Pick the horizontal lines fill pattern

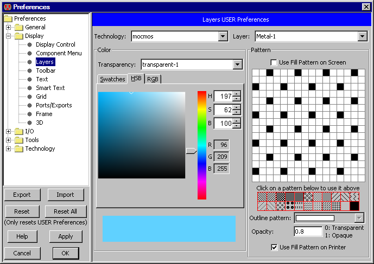290,197
